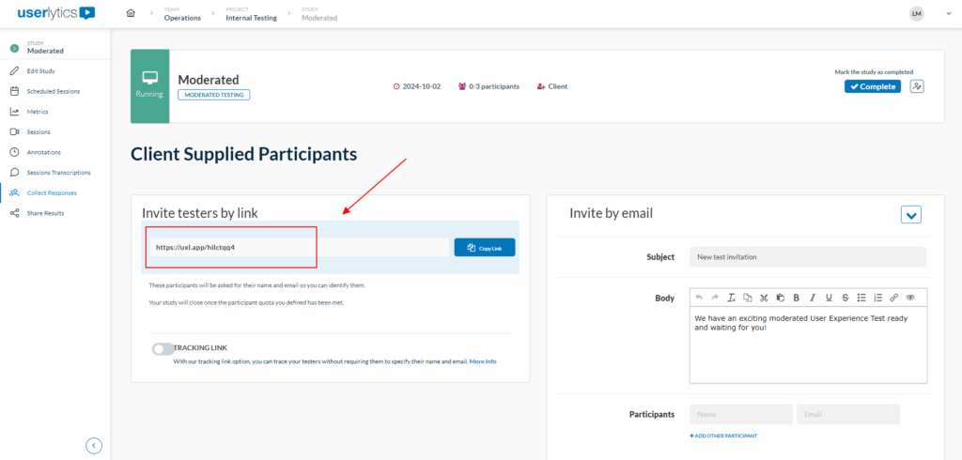Enable the Tracking Link toggle
The width and height of the screenshot is (962, 460).
point(163,348)
